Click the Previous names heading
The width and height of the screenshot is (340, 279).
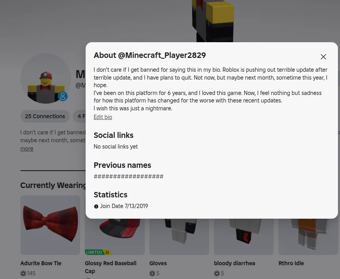tap(122, 165)
